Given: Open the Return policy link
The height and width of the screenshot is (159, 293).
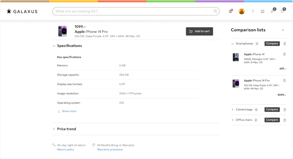Looking at the screenshot, I should point(66,150).
